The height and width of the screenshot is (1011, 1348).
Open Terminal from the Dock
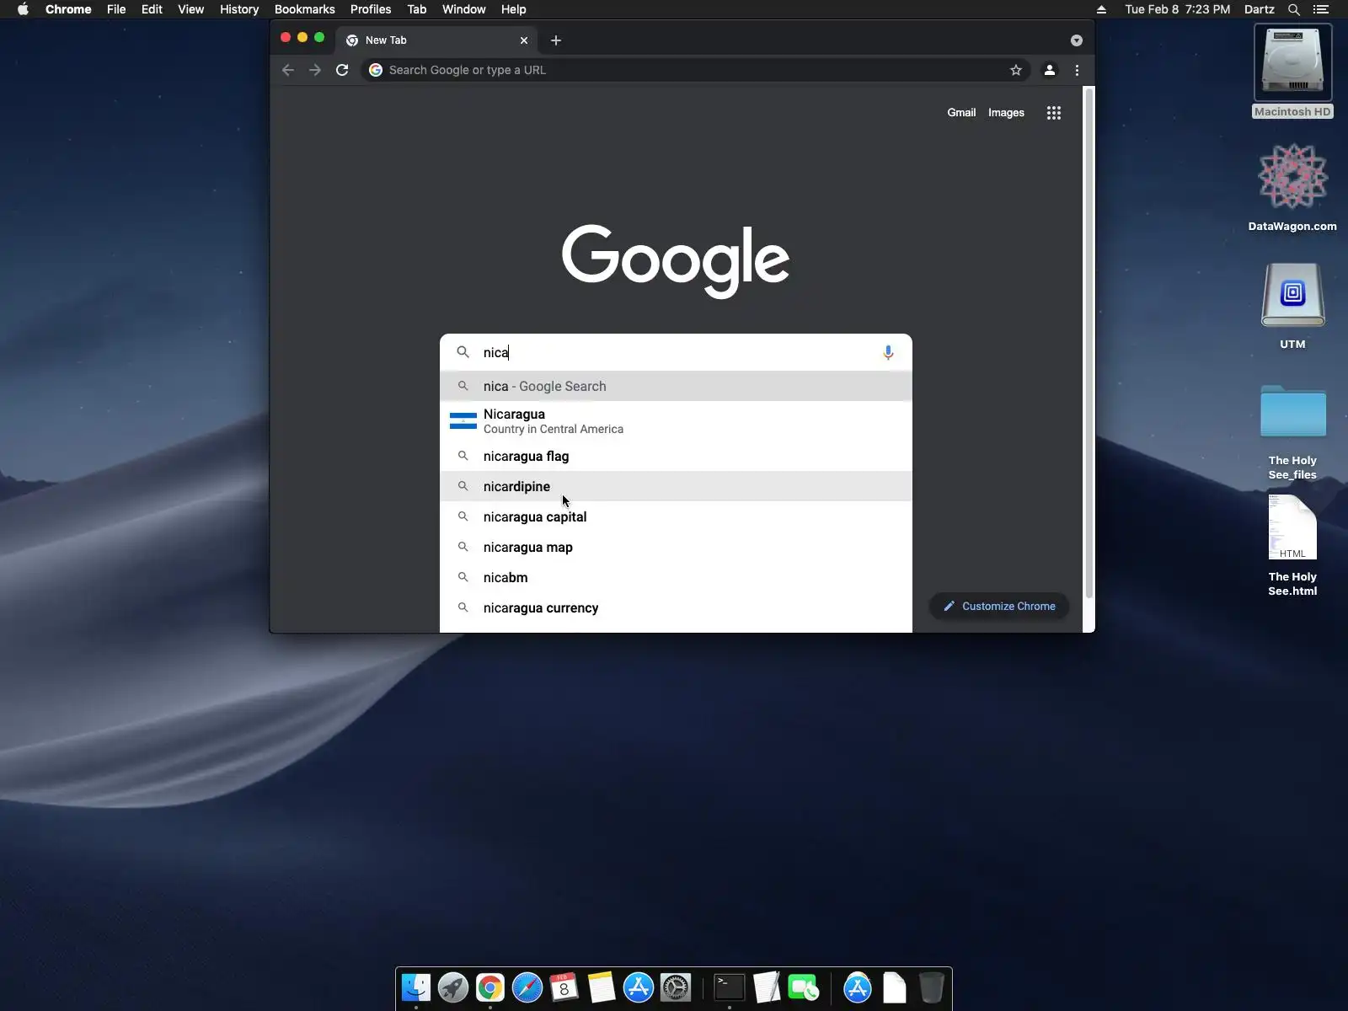[730, 987]
